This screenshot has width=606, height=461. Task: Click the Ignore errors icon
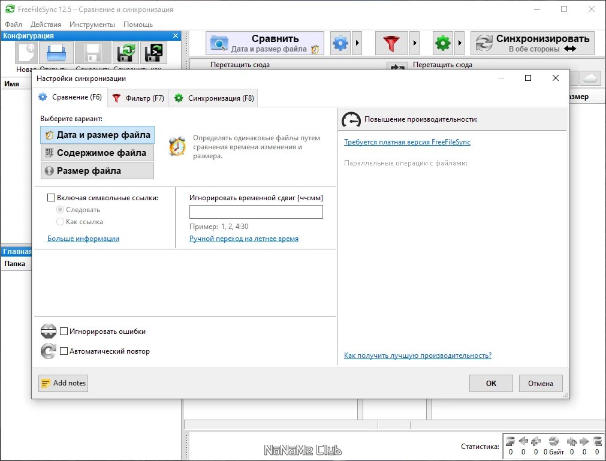pos(49,331)
